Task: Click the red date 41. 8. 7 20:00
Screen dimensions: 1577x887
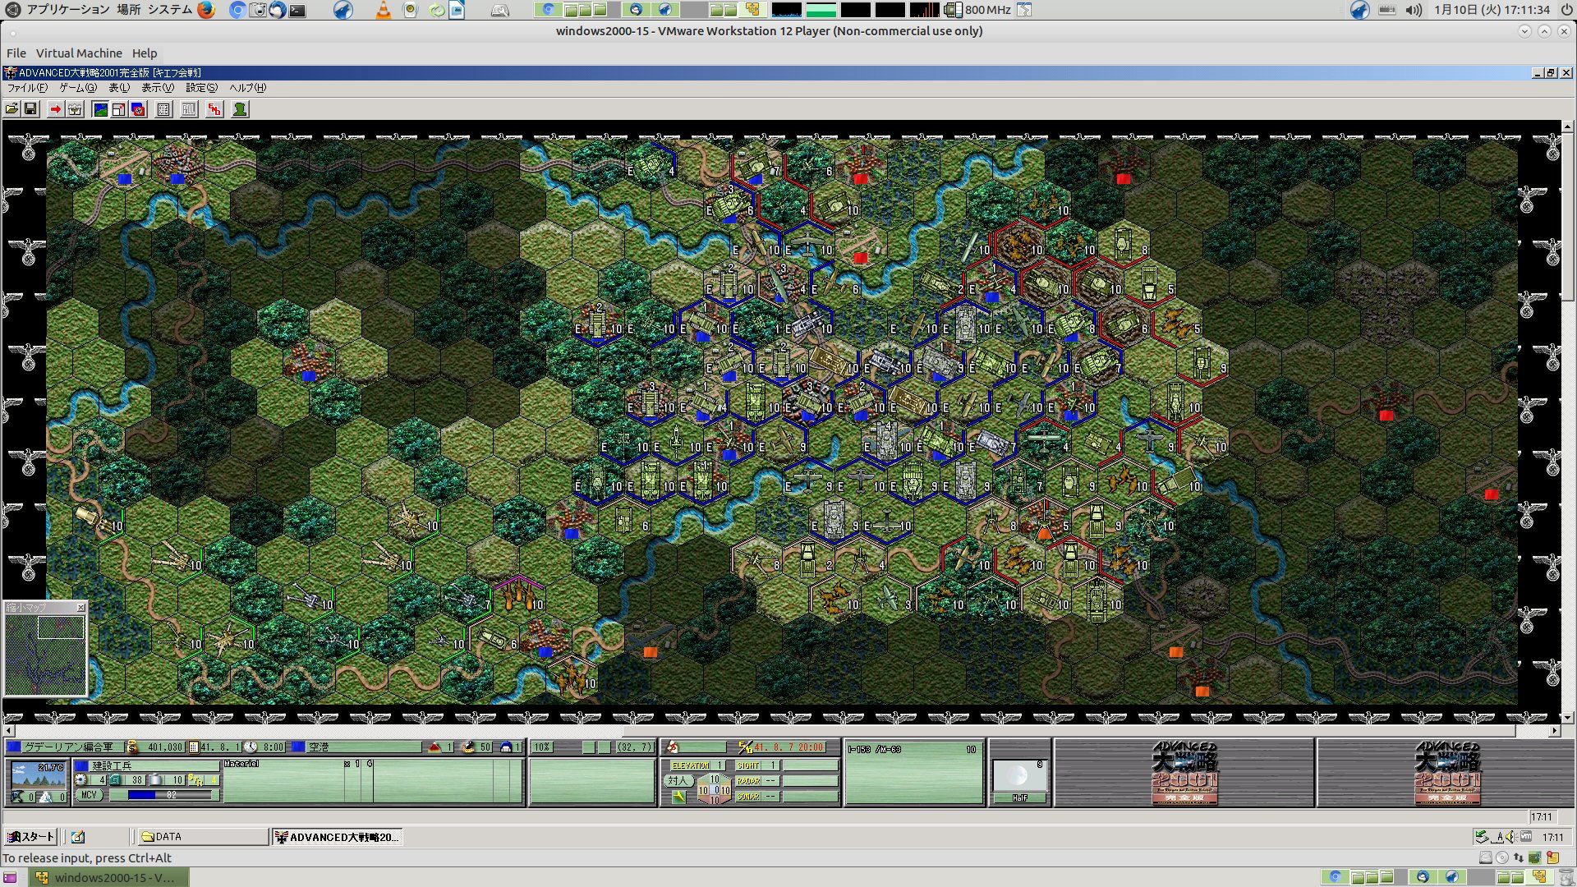Action: pyautogui.click(x=788, y=747)
